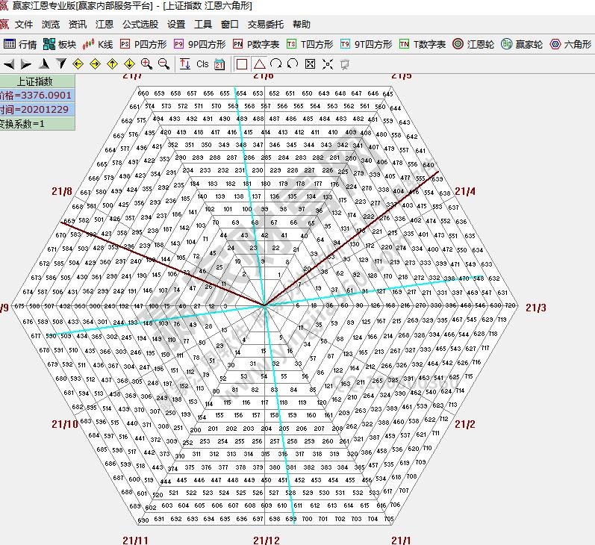Click the yellow up arrow diamond icon
Viewport: 595px width, 545px height.
point(113,64)
